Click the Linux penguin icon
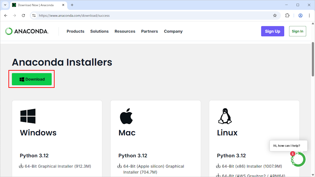Viewport: 315px width, 177px height. click(x=225, y=116)
